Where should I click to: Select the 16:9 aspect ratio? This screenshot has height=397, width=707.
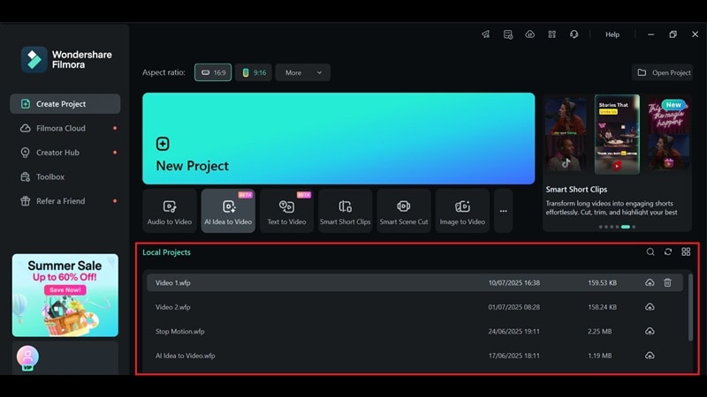click(x=213, y=72)
